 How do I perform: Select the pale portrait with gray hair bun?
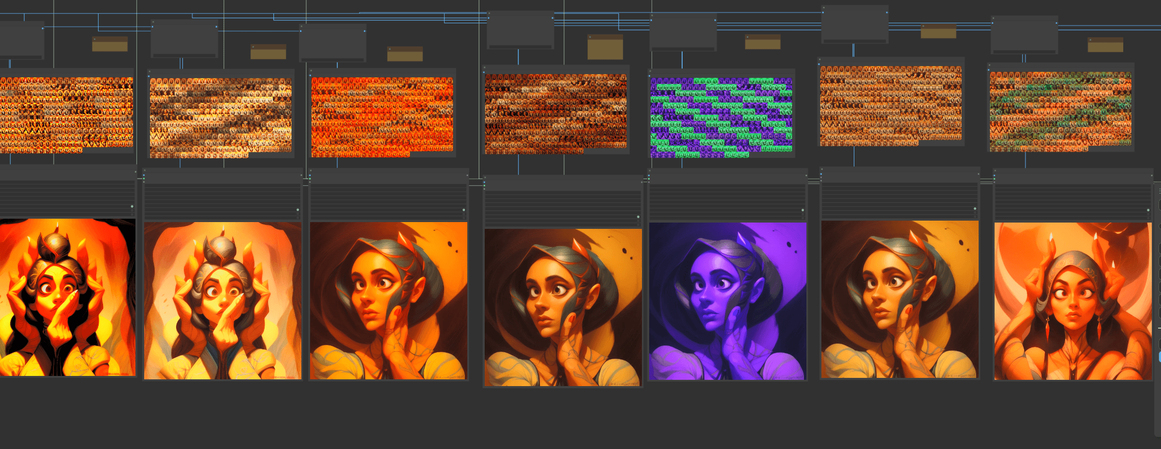[223, 300]
